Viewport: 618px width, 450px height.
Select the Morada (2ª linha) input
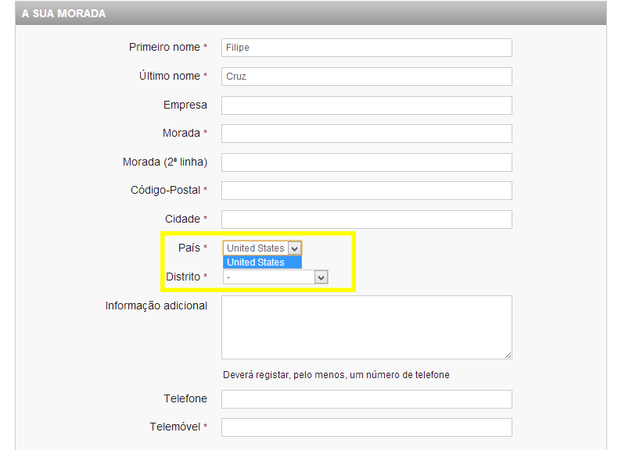(367, 162)
